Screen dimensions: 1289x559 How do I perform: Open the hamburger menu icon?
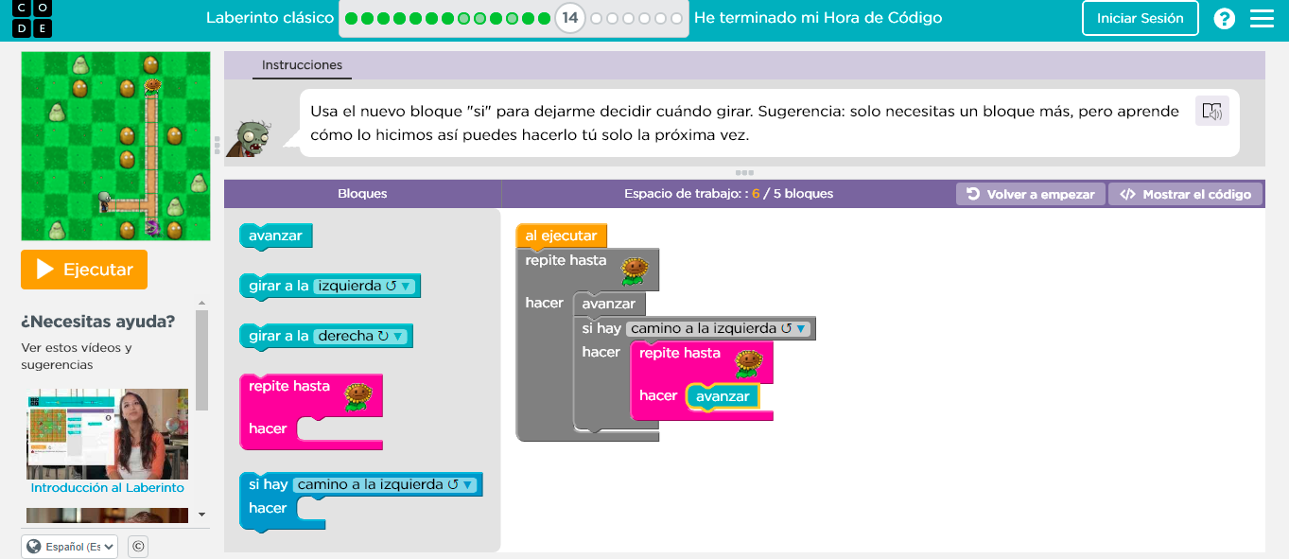(1262, 18)
